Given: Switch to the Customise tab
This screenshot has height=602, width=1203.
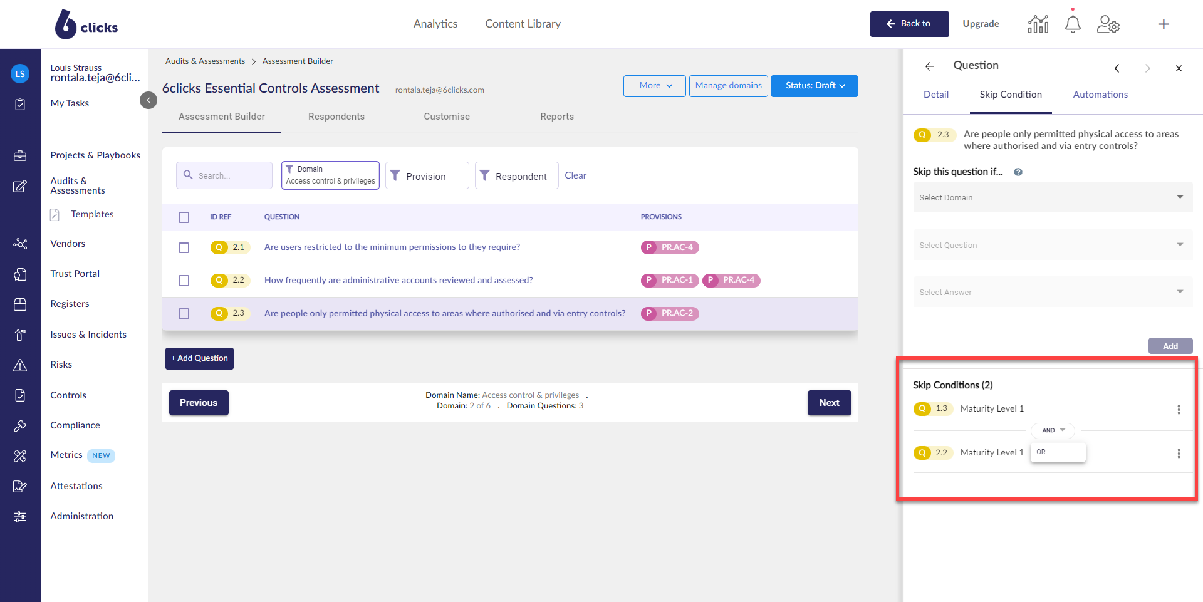Looking at the screenshot, I should coord(447,117).
